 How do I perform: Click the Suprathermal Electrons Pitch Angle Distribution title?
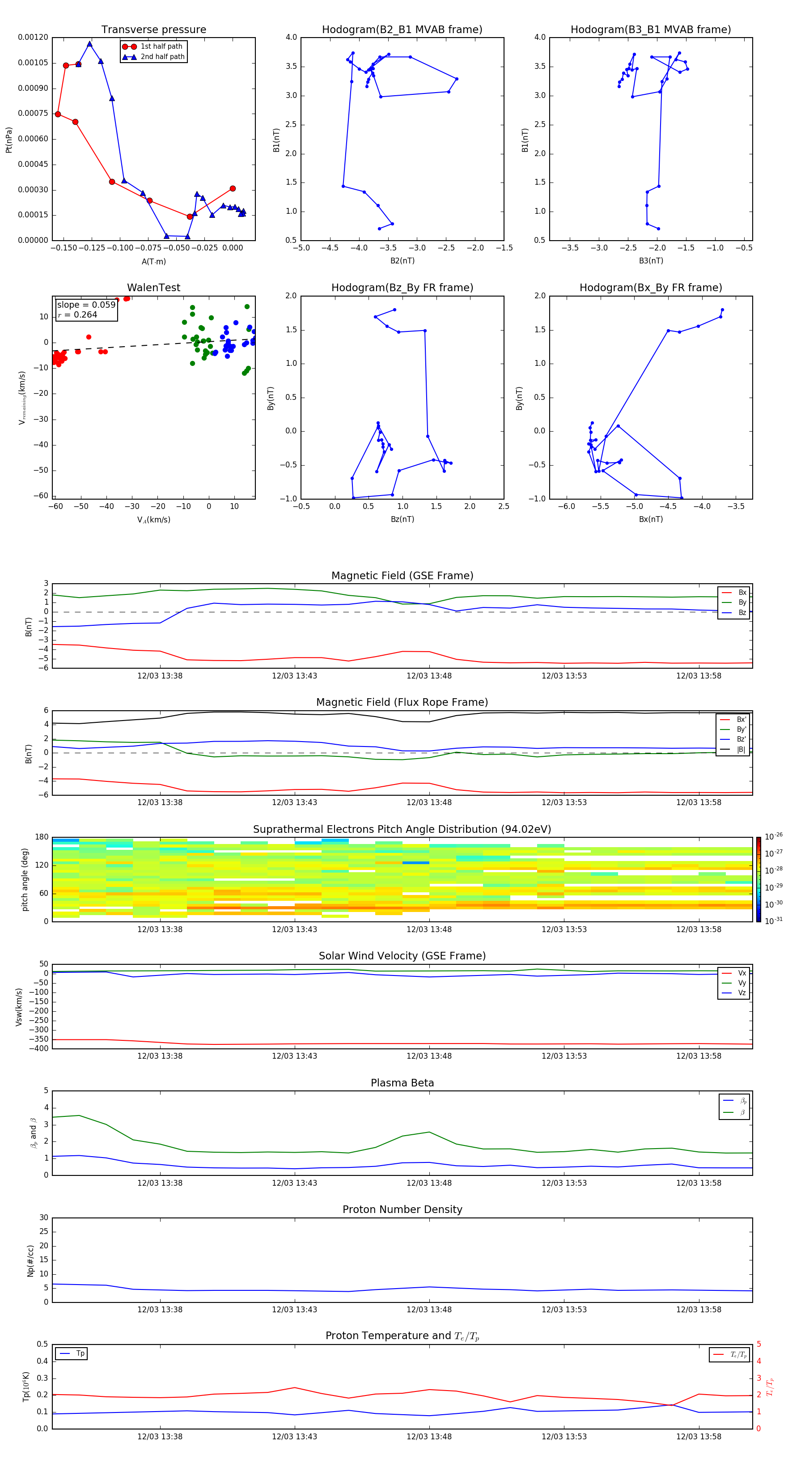pos(402,830)
